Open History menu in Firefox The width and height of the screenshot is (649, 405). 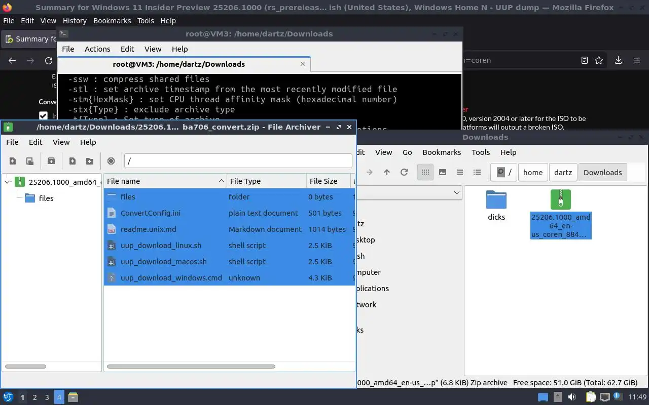click(75, 21)
